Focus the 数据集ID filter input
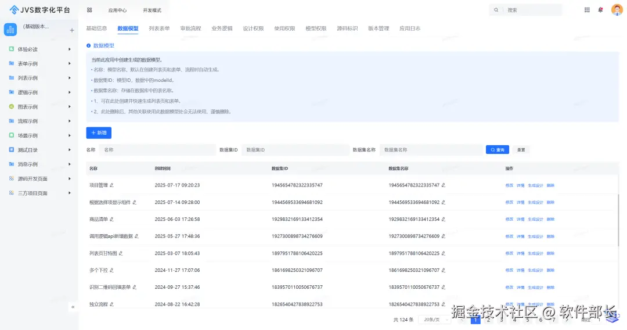 coord(295,149)
